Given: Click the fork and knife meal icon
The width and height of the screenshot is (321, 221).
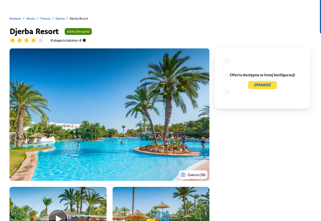Looking at the screenshot, I should tap(227, 93).
